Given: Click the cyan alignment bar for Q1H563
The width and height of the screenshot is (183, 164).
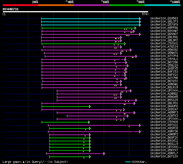Looking at the screenshot, I should click(x=90, y=19).
